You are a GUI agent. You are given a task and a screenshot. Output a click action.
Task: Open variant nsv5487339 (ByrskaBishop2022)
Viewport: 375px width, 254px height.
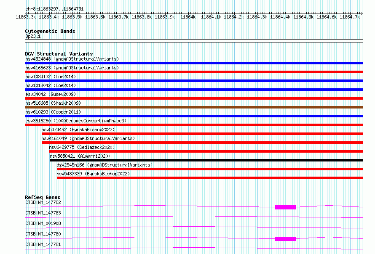coord(93,174)
